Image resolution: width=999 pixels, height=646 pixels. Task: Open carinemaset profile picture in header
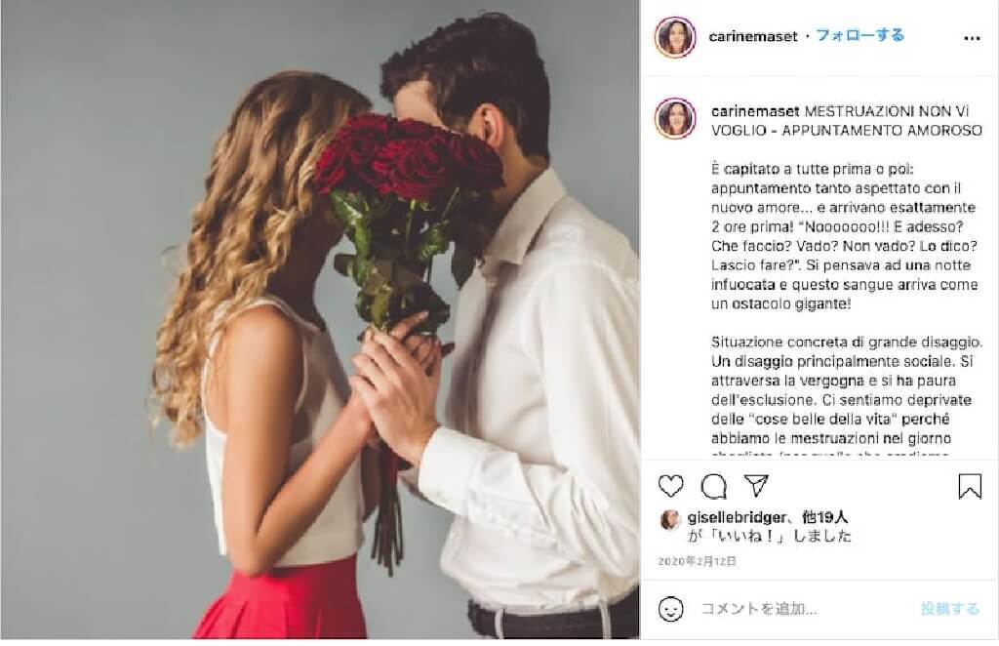pyautogui.click(x=675, y=37)
